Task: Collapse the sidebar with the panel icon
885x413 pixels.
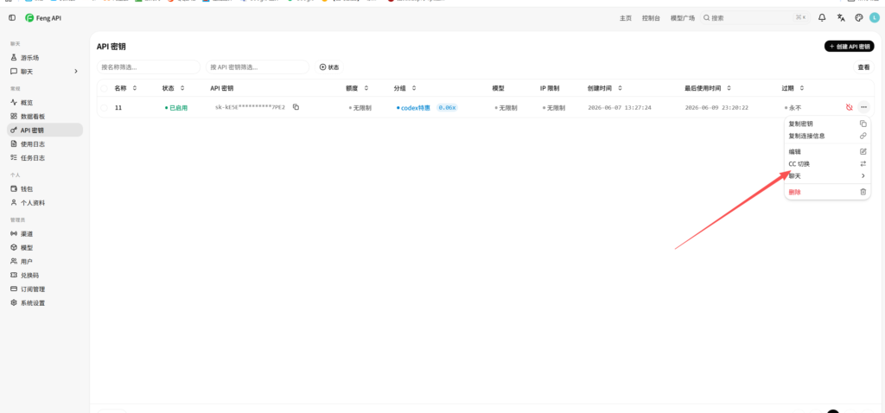Action: click(x=12, y=18)
